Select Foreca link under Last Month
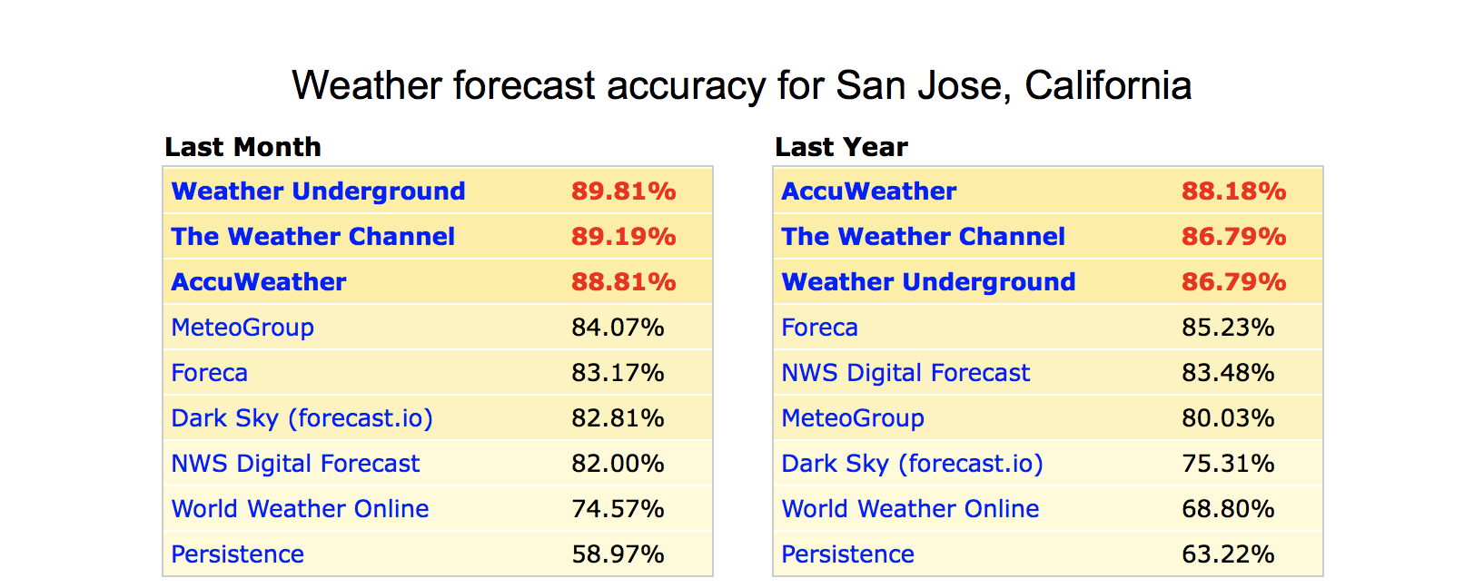 (x=209, y=373)
